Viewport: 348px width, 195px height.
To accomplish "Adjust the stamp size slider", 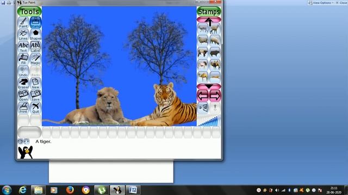I will (209, 121).
